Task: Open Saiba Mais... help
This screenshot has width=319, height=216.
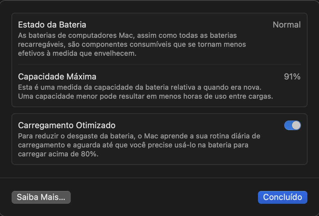Action: pyautogui.click(x=41, y=197)
